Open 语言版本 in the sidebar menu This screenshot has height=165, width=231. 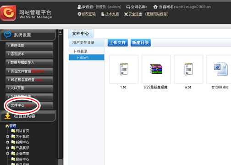click(x=29, y=54)
